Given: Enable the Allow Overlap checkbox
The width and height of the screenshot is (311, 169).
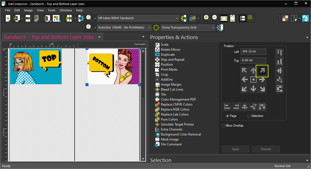Looking at the screenshot, I should click(223, 126).
